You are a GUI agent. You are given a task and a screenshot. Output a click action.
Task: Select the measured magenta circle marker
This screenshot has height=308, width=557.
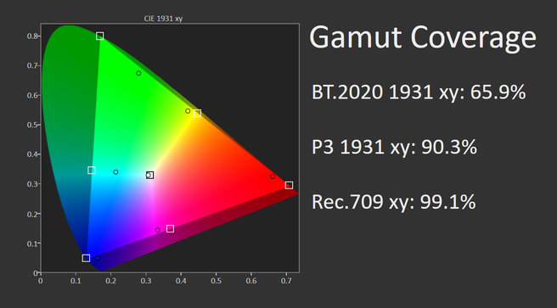pyautogui.click(x=157, y=230)
